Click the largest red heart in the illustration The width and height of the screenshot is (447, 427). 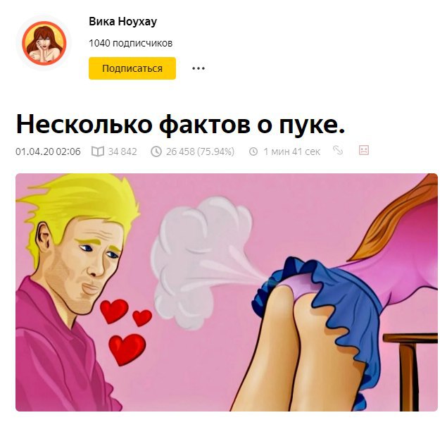pyautogui.click(x=127, y=349)
